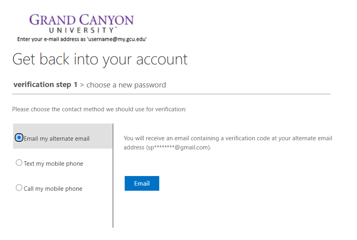Click the 'choose a new password' step
The height and width of the screenshot is (240, 357).
point(126,85)
